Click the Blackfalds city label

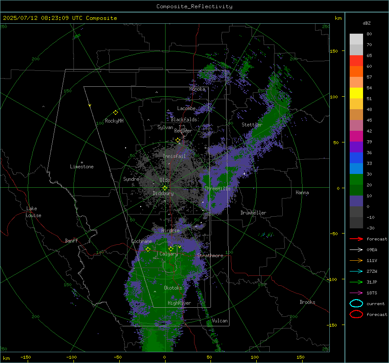184,120
